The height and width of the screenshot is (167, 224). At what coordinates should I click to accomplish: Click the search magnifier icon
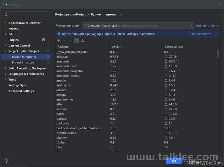6,15
